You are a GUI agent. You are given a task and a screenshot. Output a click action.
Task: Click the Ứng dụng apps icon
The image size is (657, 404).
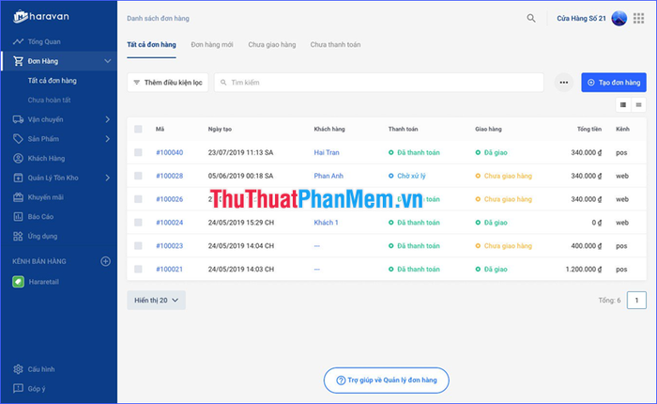18,236
